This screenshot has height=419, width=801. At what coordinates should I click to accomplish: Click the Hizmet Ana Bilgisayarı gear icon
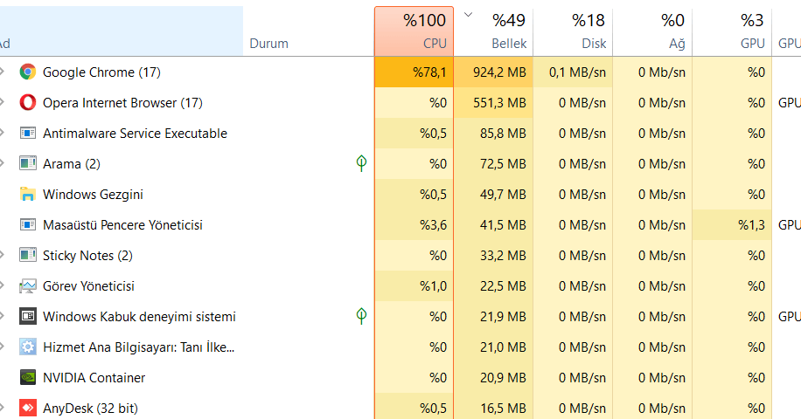tap(27, 347)
